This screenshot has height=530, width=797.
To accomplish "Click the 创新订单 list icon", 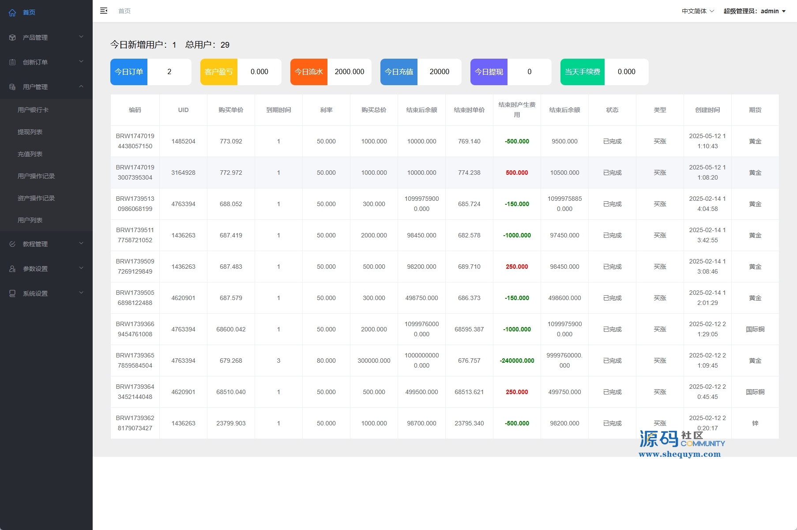I will pos(12,62).
